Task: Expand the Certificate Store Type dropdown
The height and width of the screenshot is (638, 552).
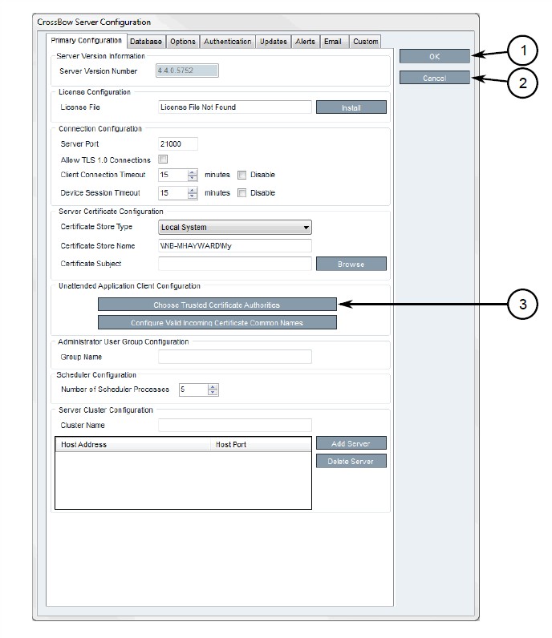Action: (x=234, y=227)
